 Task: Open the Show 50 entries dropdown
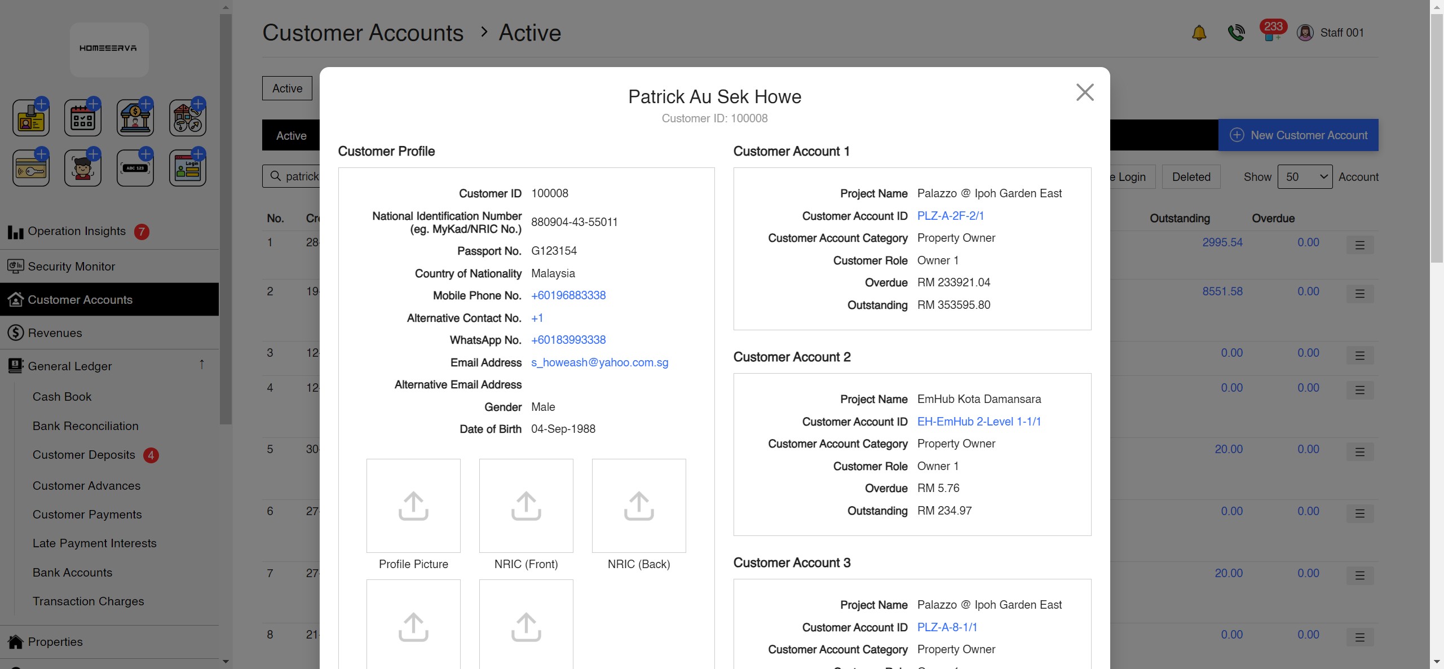1305,176
